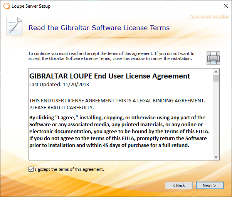This screenshot has height=197, width=232.
Task: Click the EULA scrollbar down arrow
Action: pyautogui.click(x=216, y=157)
